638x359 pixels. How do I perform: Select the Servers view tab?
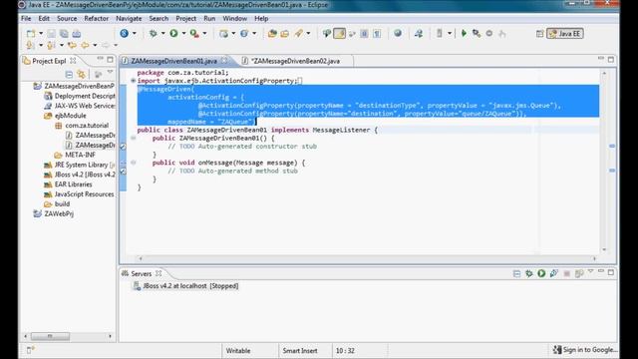point(142,273)
